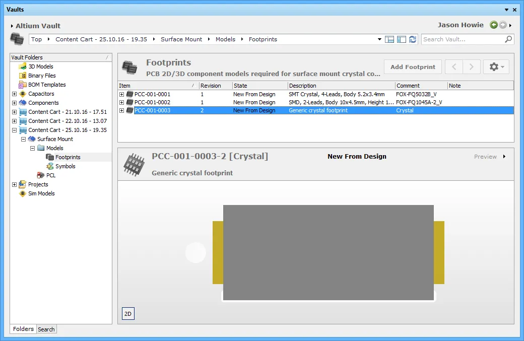
Task: Click the vault chip icon beside breadcrumb
Action: (17, 39)
